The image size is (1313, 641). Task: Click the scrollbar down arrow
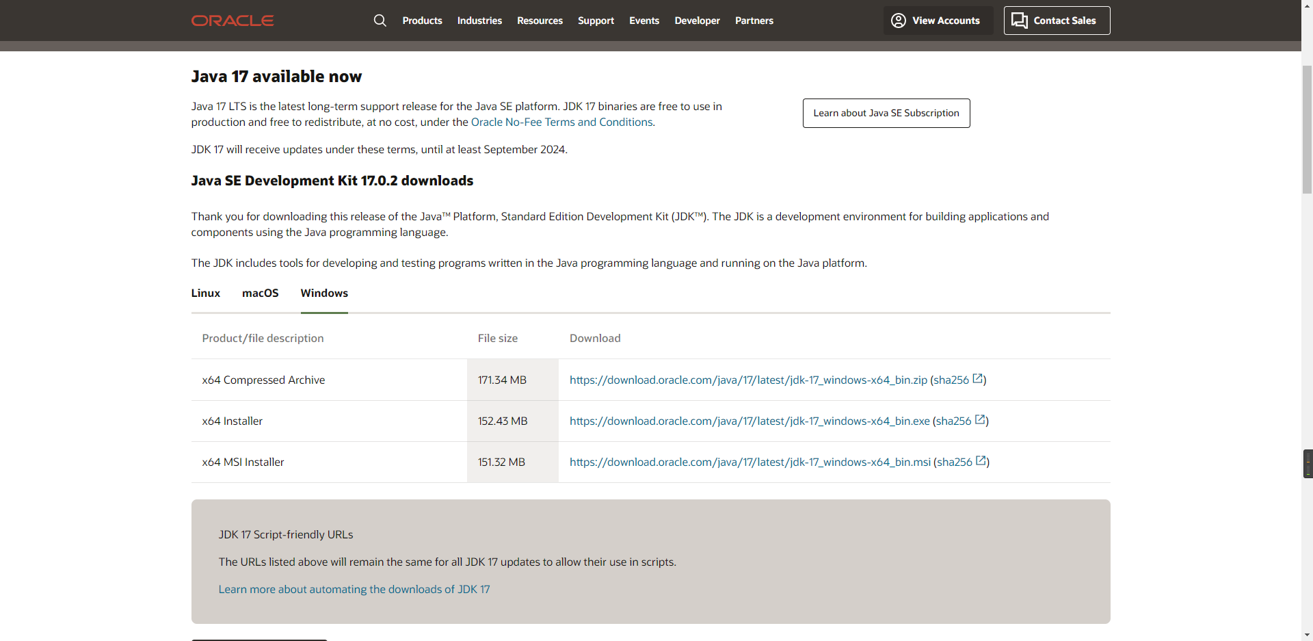click(x=1307, y=635)
